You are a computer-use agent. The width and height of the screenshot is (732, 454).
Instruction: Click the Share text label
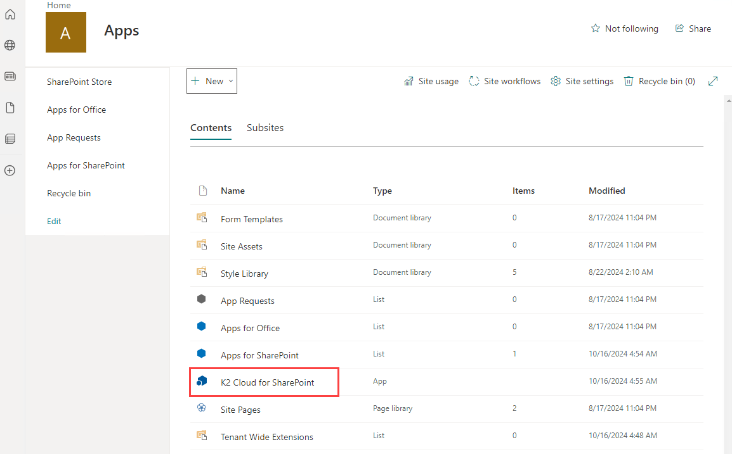click(700, 28)
